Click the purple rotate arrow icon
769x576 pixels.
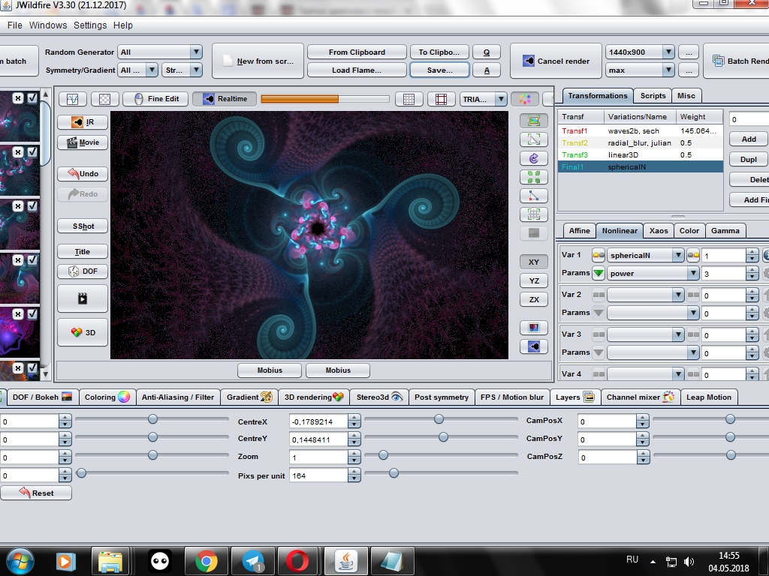tap(534, 158)
